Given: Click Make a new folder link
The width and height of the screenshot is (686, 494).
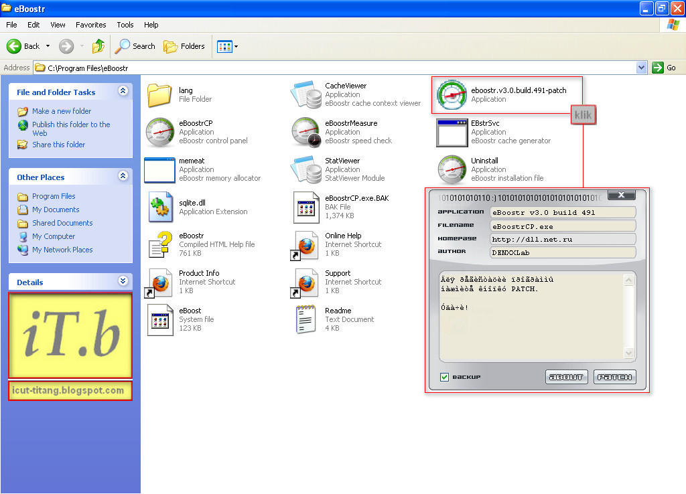Looking at the screenshot, I should coord(62,111).
